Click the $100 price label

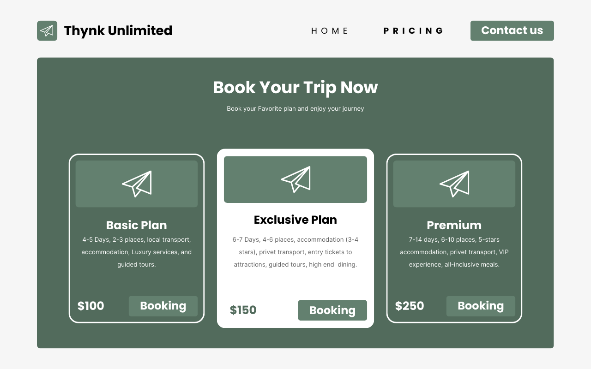click(91, 306)
